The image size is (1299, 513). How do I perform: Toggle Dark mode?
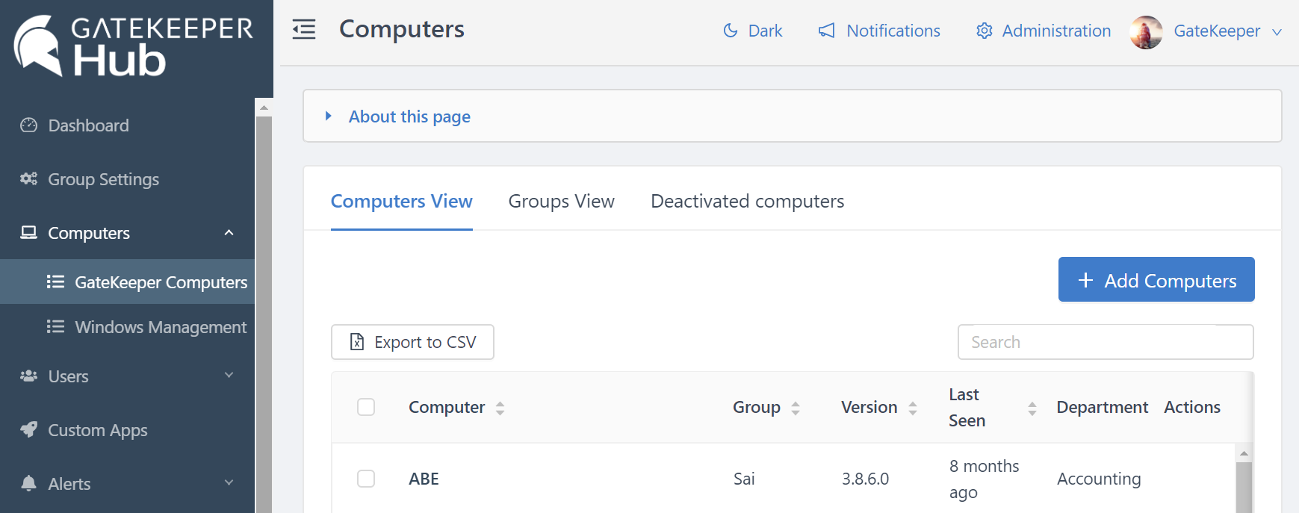753,31
